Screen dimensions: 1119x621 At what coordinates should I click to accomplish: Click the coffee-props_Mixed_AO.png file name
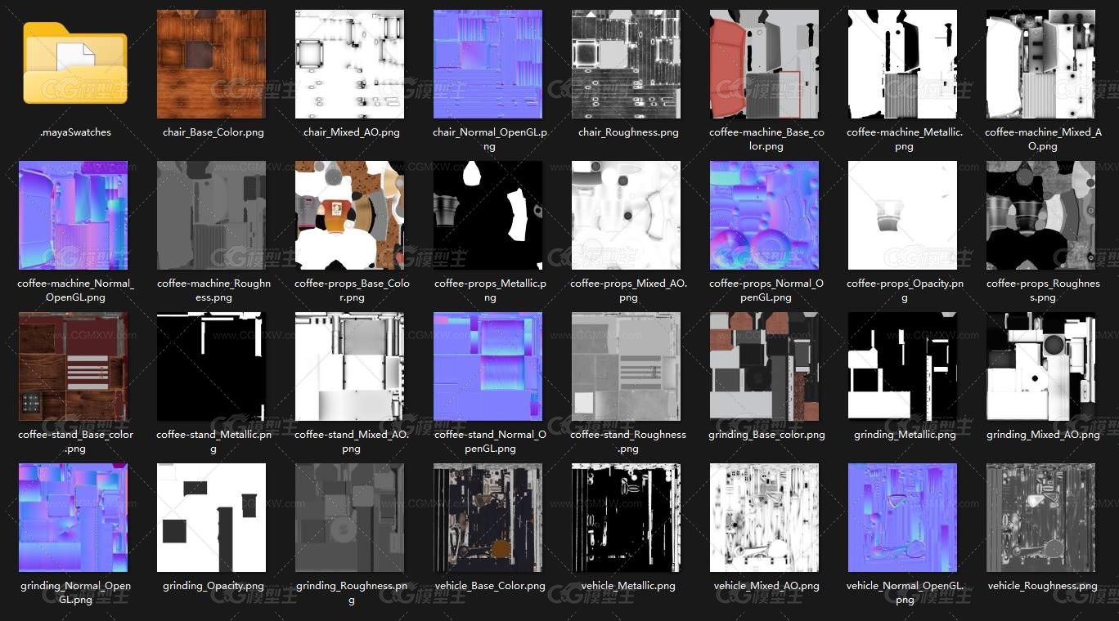click(x=628, y=290)
